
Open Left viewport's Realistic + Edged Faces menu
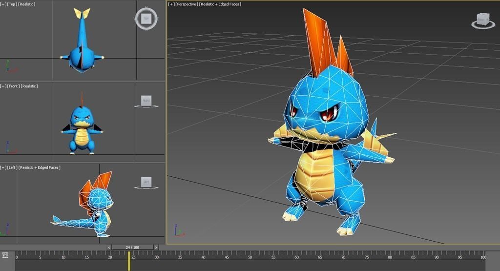tap(40, 167)
